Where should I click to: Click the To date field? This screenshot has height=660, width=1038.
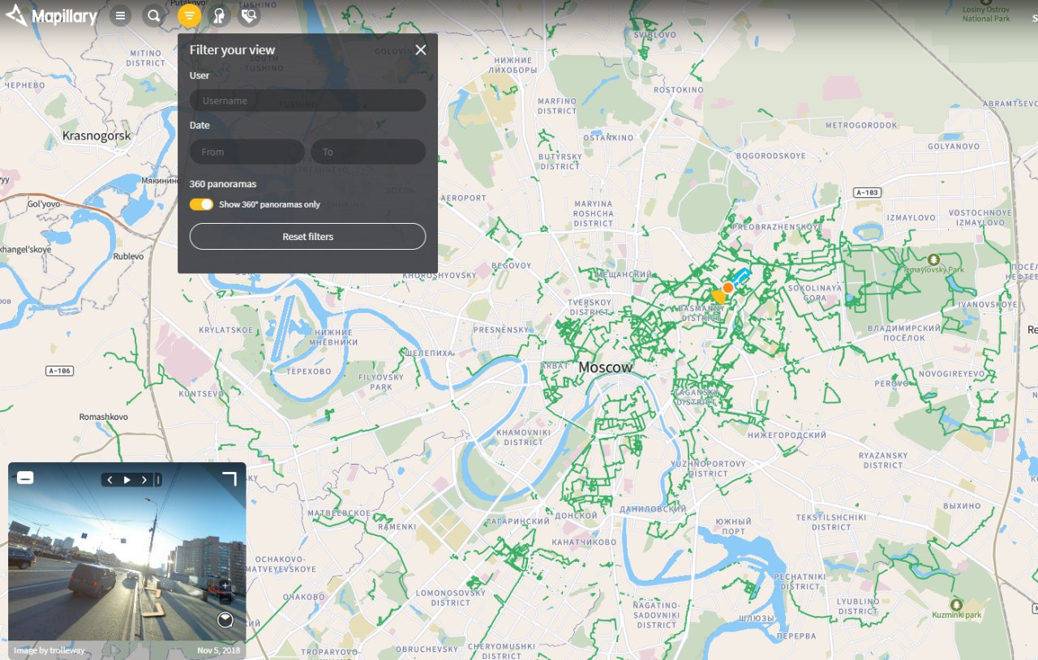click(368, 152)
